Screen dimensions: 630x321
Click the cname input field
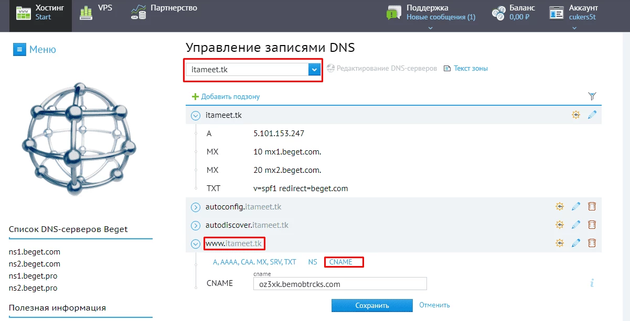click(x=339, y=284)
